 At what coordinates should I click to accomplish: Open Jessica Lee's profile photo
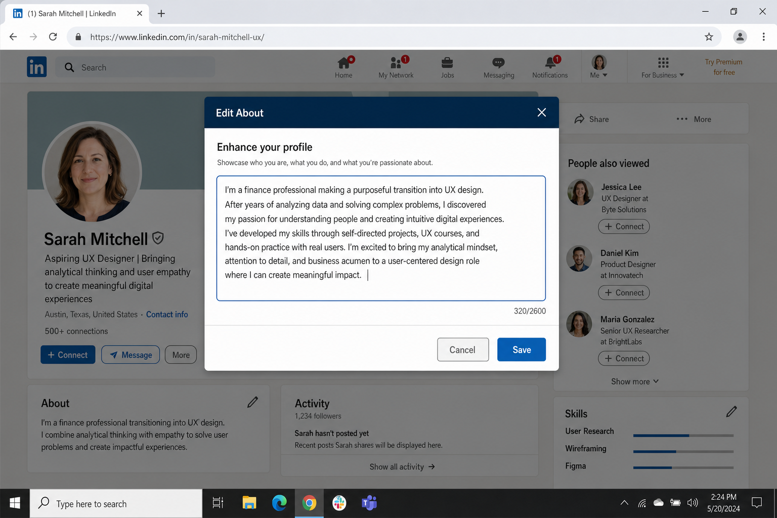(x=580, y=192)
